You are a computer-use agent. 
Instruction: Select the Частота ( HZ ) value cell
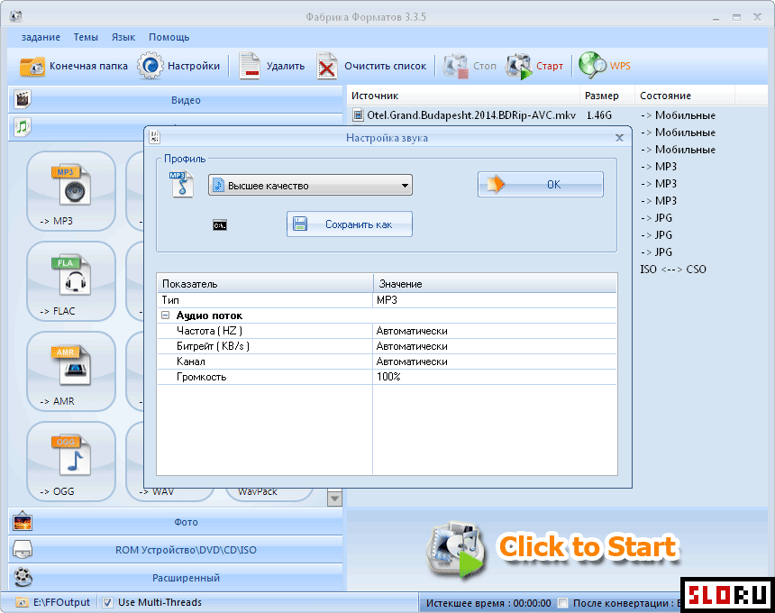[495, 331]
